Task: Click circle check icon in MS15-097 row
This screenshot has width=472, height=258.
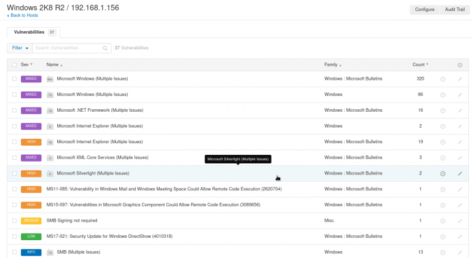Action: (442, 205)
